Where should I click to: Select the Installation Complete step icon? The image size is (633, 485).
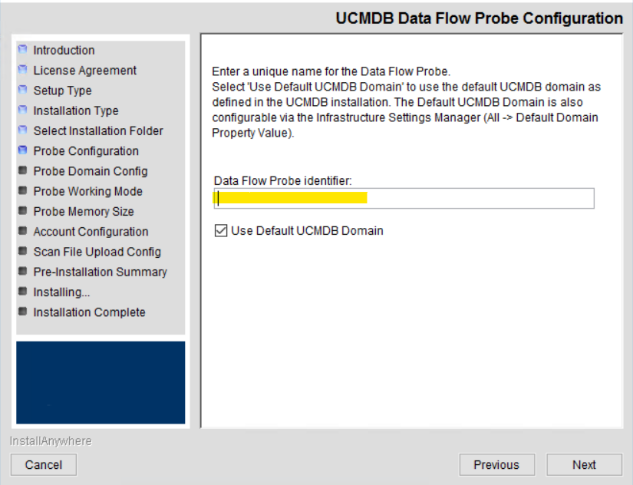pyautogui.click(x=24, y=312)
